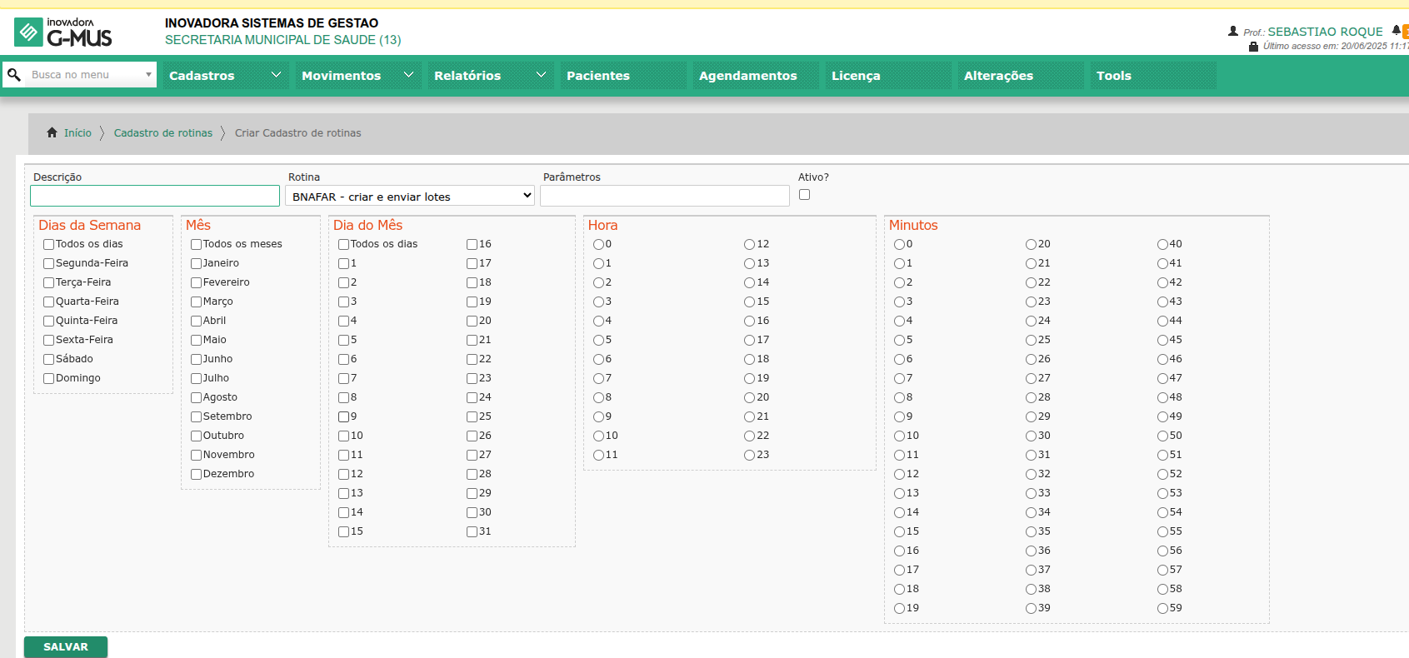Screen dimensions: 1409x658
Task: Open the Alterações menu
Action: coord(1020,75)
